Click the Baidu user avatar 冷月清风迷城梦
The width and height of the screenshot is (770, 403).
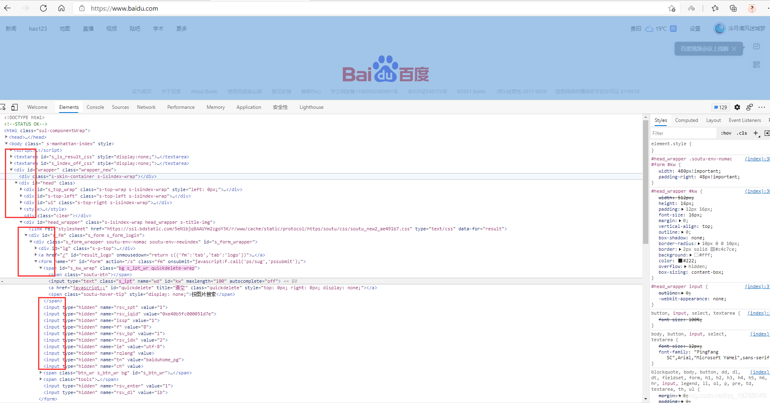[720, 28]
